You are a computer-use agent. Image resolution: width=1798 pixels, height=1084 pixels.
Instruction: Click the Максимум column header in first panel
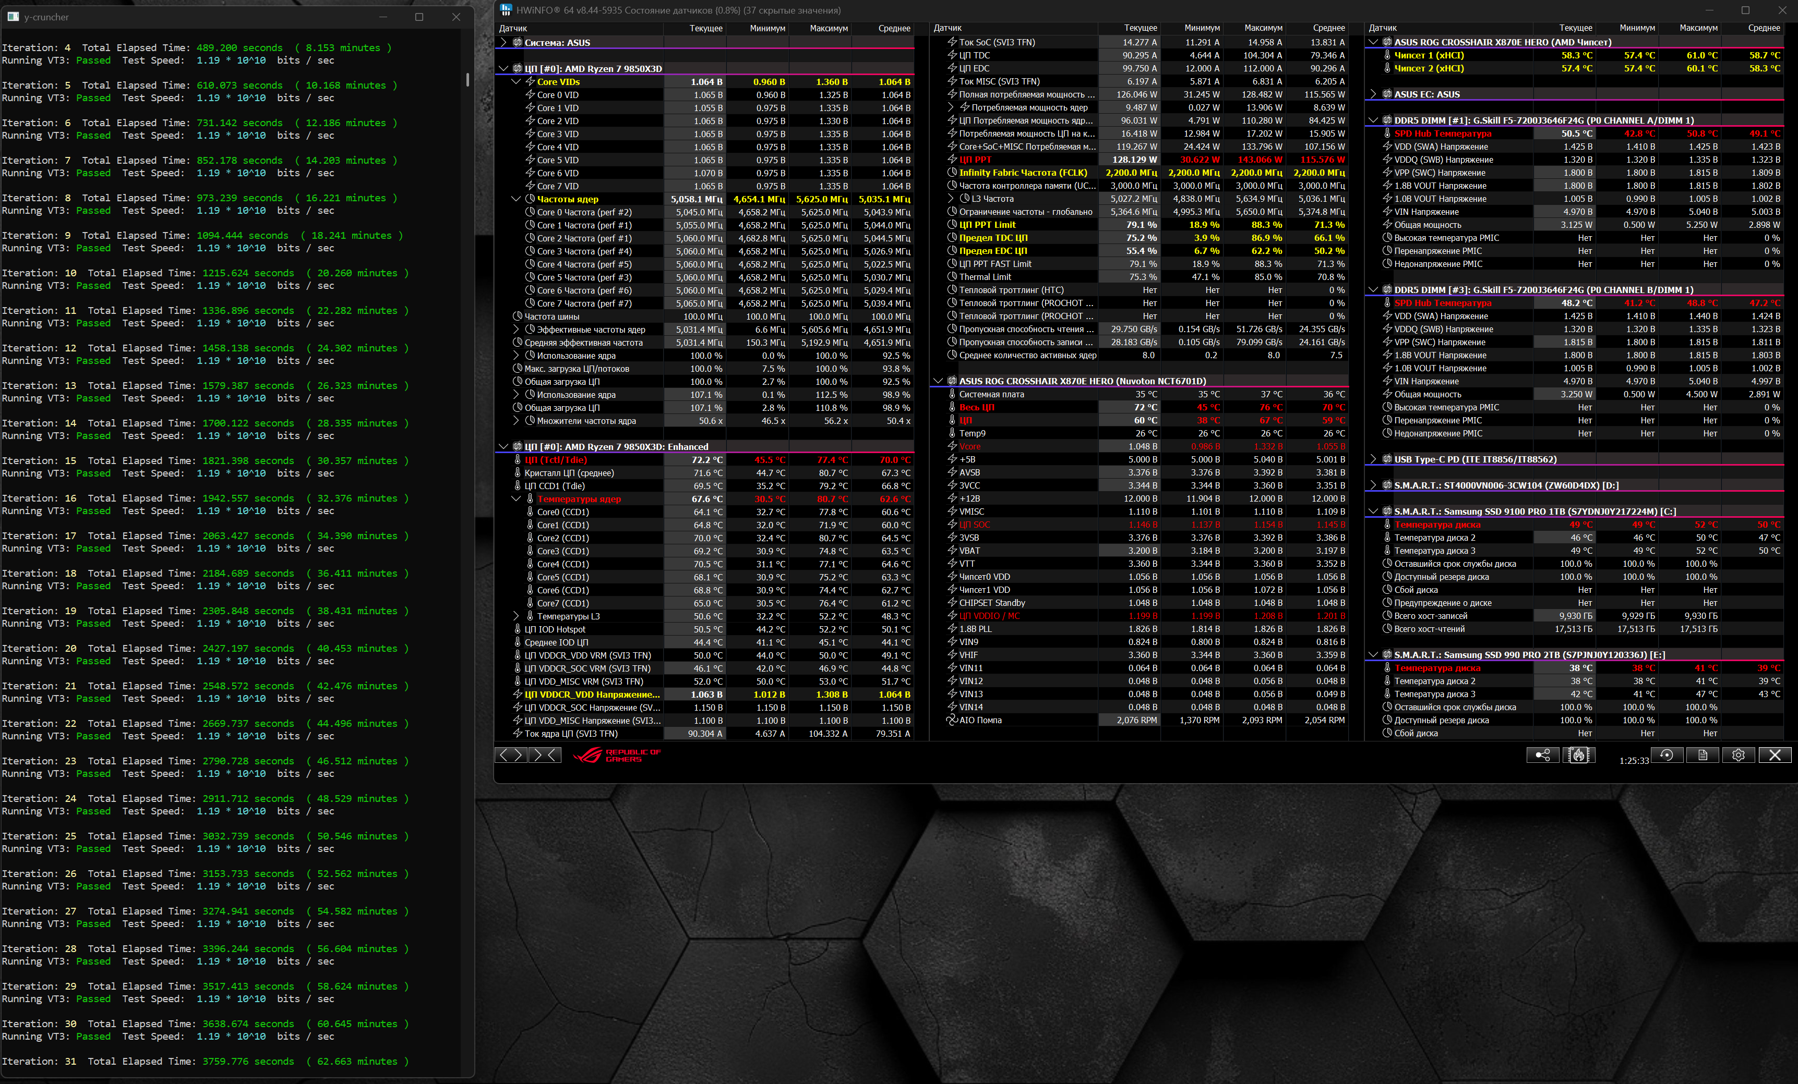(x=828, y=29)
